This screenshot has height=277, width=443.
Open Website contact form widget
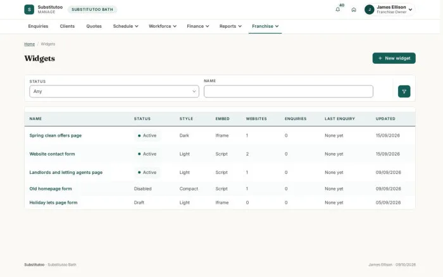click(52, 154)
